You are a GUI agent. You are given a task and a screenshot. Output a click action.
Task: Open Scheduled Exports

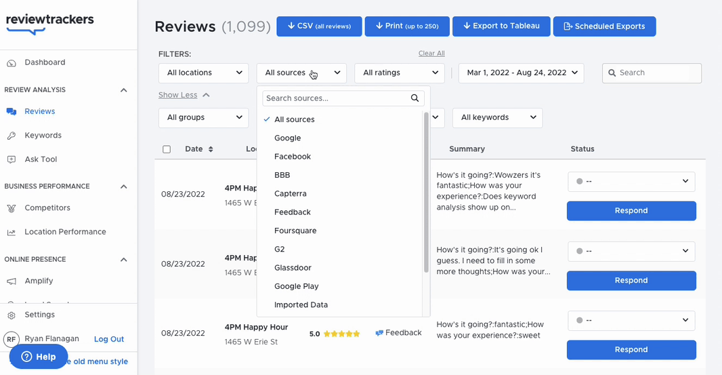pyautogui.click(x=604, y=26)
